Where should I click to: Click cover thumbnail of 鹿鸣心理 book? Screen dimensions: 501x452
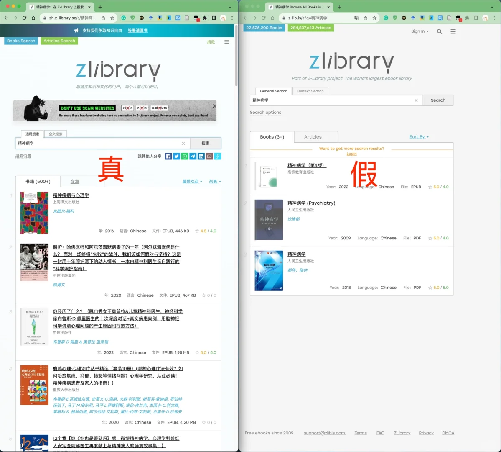(x=34, y=385)
